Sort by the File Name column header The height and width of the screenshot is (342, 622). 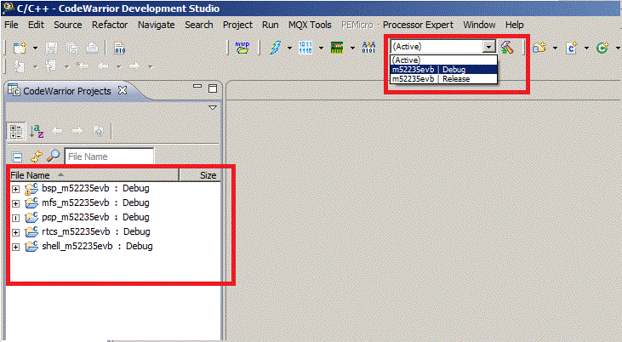[94, 175]
